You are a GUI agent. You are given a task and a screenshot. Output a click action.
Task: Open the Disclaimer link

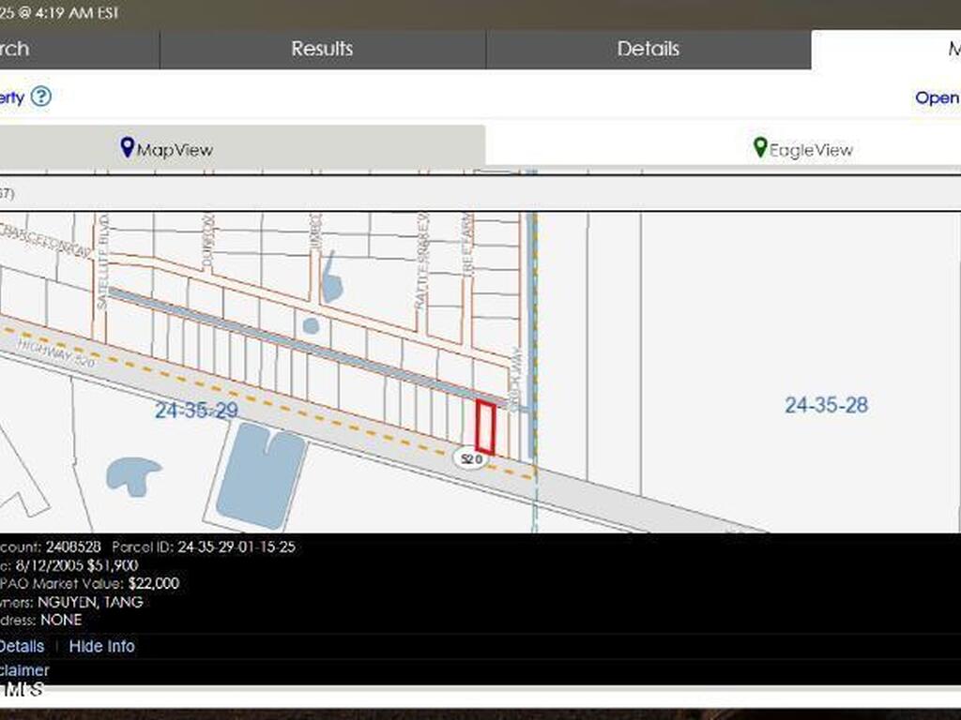tap(24, 670)
